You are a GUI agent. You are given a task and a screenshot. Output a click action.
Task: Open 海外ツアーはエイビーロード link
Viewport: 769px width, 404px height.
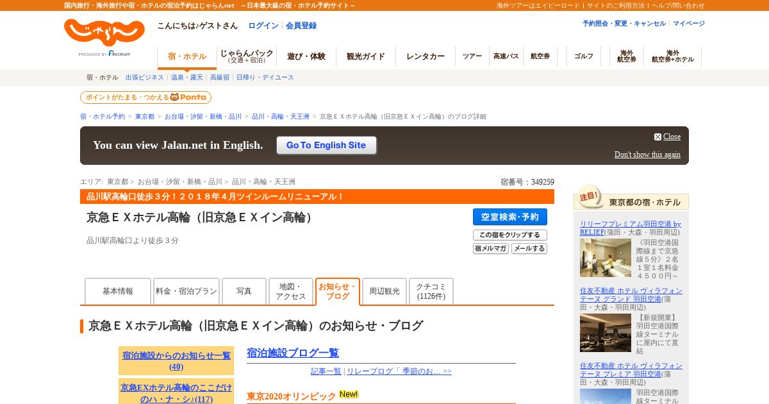[x=538, y=5]
